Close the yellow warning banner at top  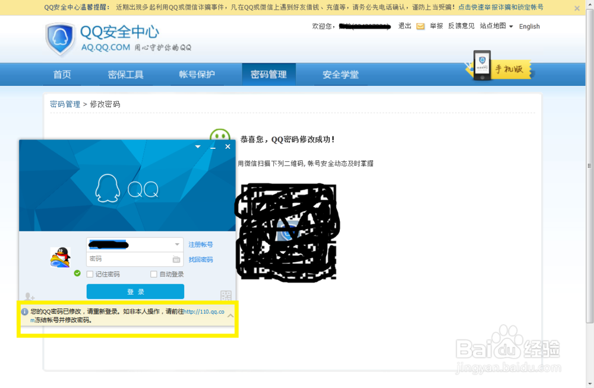(577, 8)
